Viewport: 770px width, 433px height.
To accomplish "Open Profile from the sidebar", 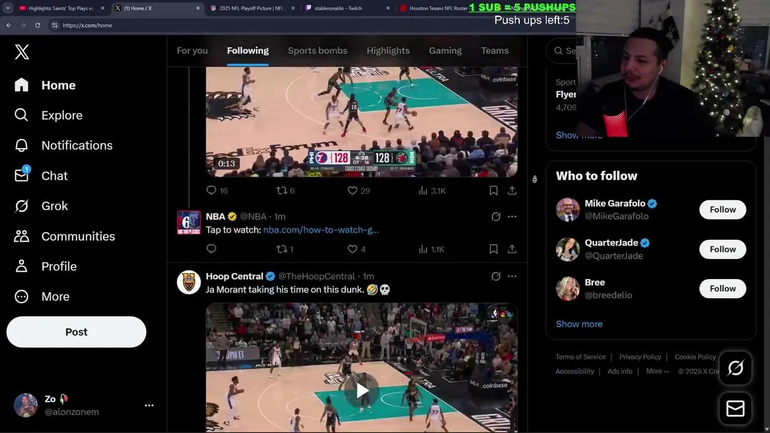I will [x=45, y=266].
